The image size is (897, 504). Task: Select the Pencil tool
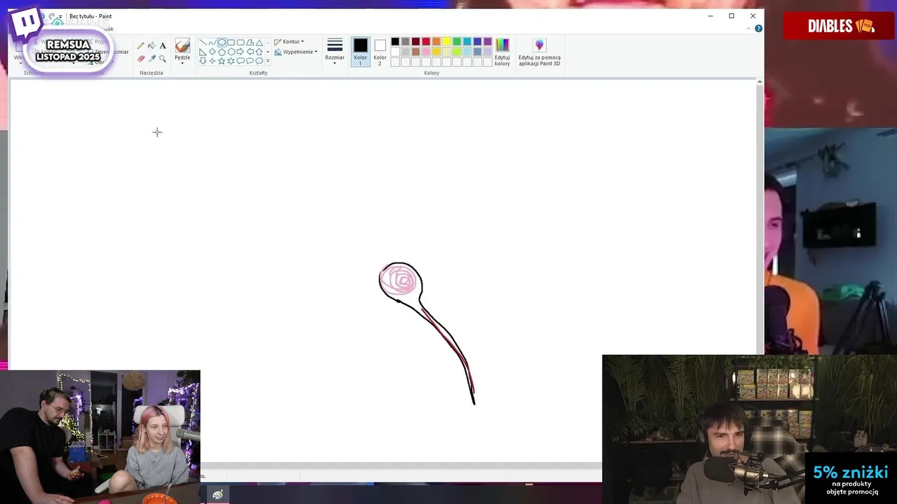click(x=141, y=45)
